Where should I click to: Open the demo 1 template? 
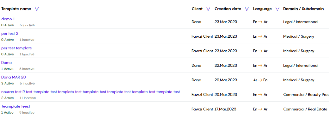coord(8,19)
